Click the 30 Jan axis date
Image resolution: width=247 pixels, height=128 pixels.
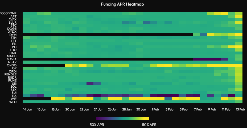click(141, 109)
